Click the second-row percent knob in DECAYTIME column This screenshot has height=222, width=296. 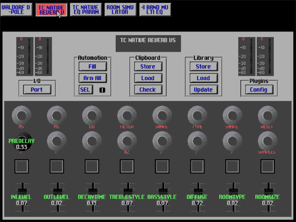click(x=92, y=141)
